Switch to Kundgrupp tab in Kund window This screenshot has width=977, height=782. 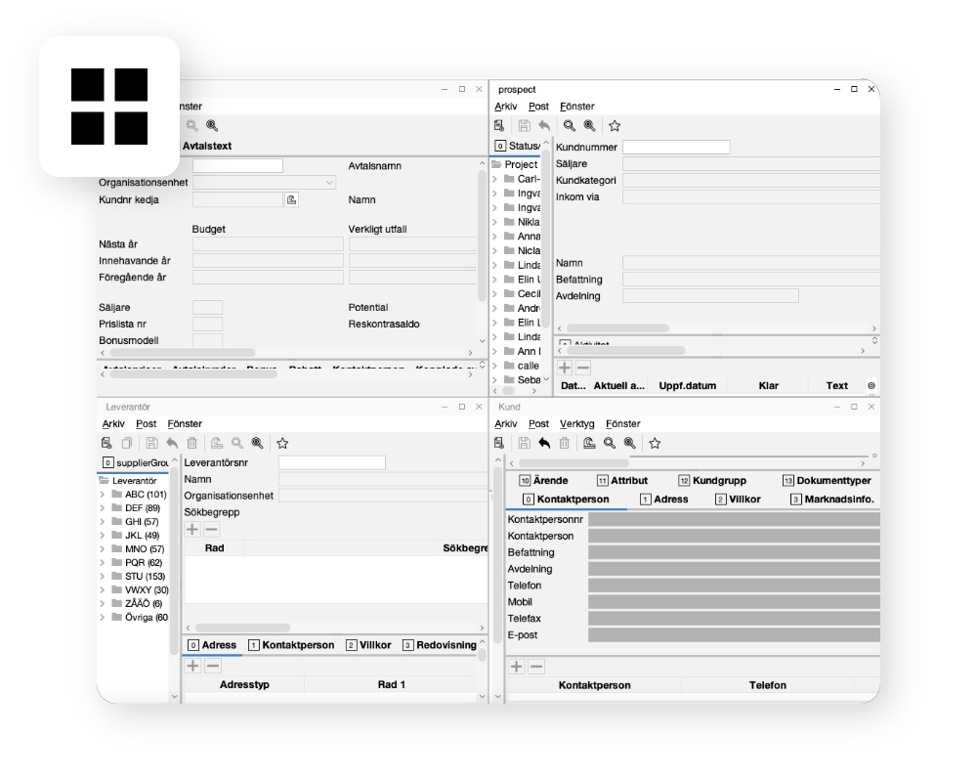pos(713,481)
